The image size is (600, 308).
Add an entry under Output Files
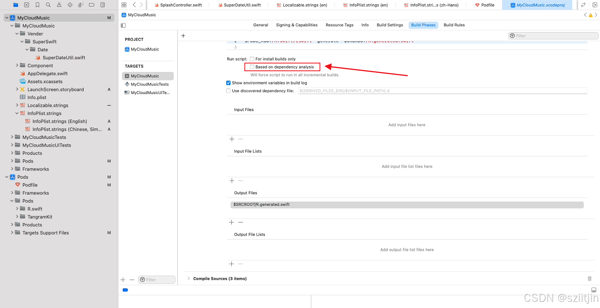tap(232, 222)
